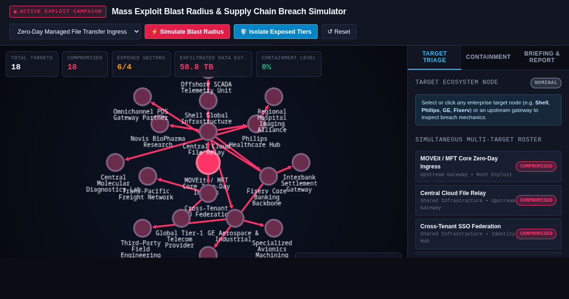The height and width of the screenshot is (299, 569).
Task: Select the MOVEit / MFT Core Zero-Day graph node
Action: [208, 162]
